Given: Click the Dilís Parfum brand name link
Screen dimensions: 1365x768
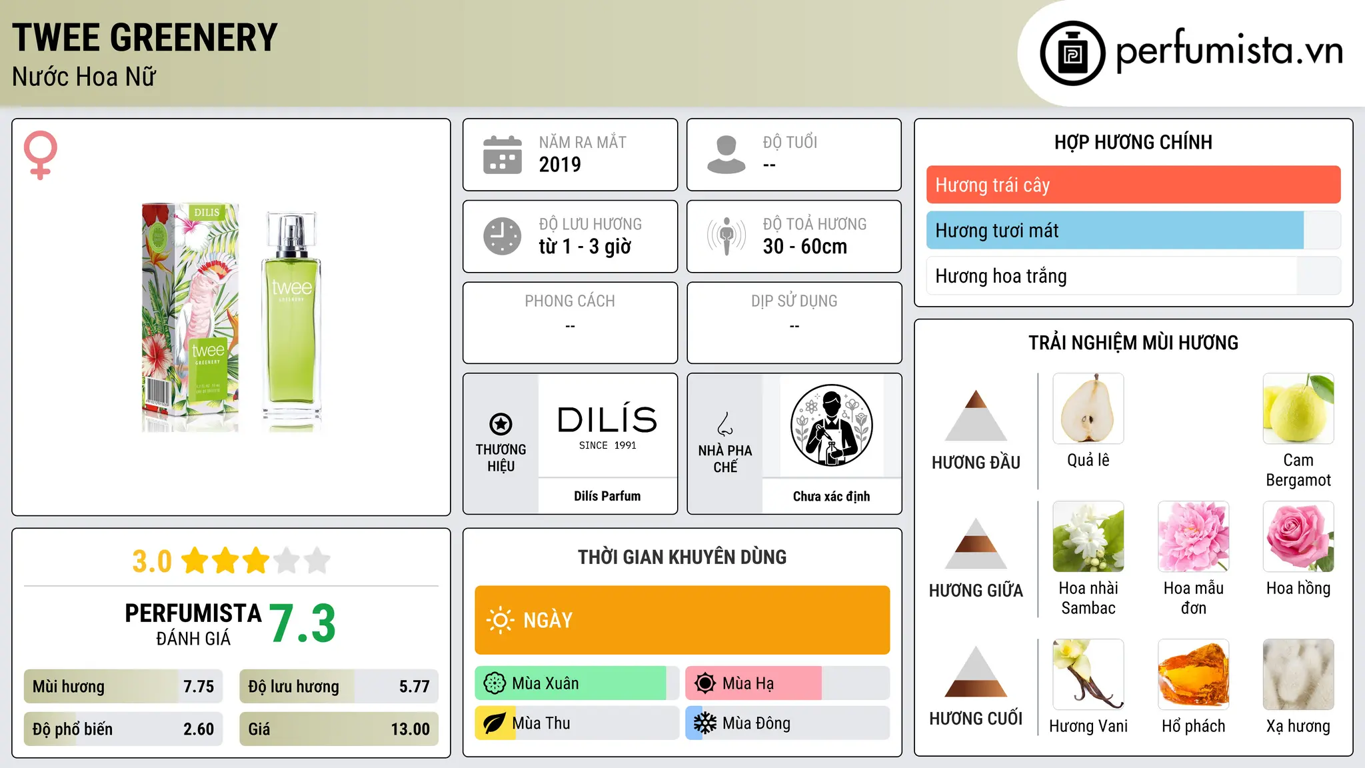Looking at the screenshot, I should pyautogui.click(x=607, y=496).
